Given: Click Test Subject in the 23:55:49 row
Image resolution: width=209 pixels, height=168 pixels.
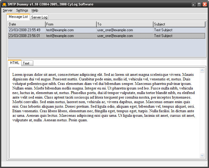Looking at the screenshot, I should pos(163,30).
